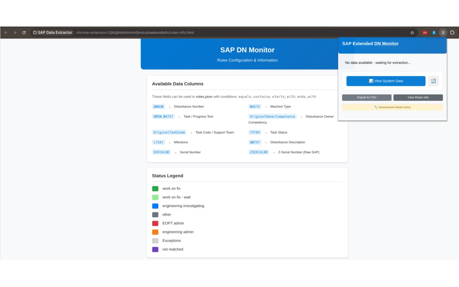Open the blue extension icon in toolbar

tap(434, 33)
